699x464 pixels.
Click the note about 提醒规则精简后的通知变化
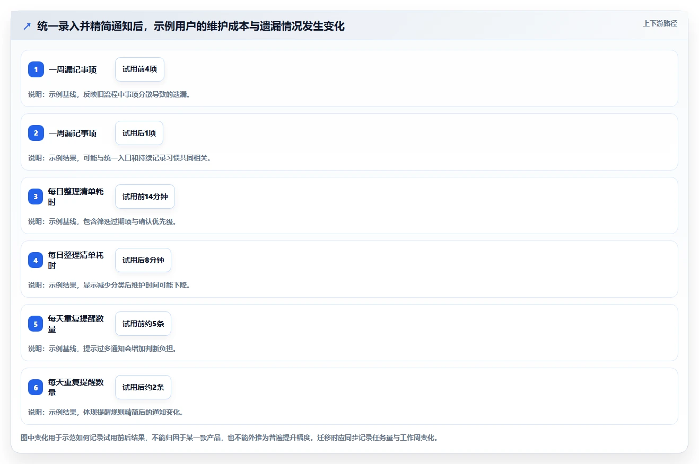pos(106,412)
